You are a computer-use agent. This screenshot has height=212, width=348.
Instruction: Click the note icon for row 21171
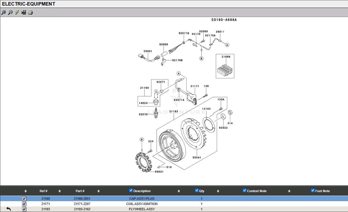24,204
